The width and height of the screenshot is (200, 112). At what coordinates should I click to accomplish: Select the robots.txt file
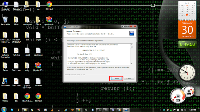(x=38, y=82)
